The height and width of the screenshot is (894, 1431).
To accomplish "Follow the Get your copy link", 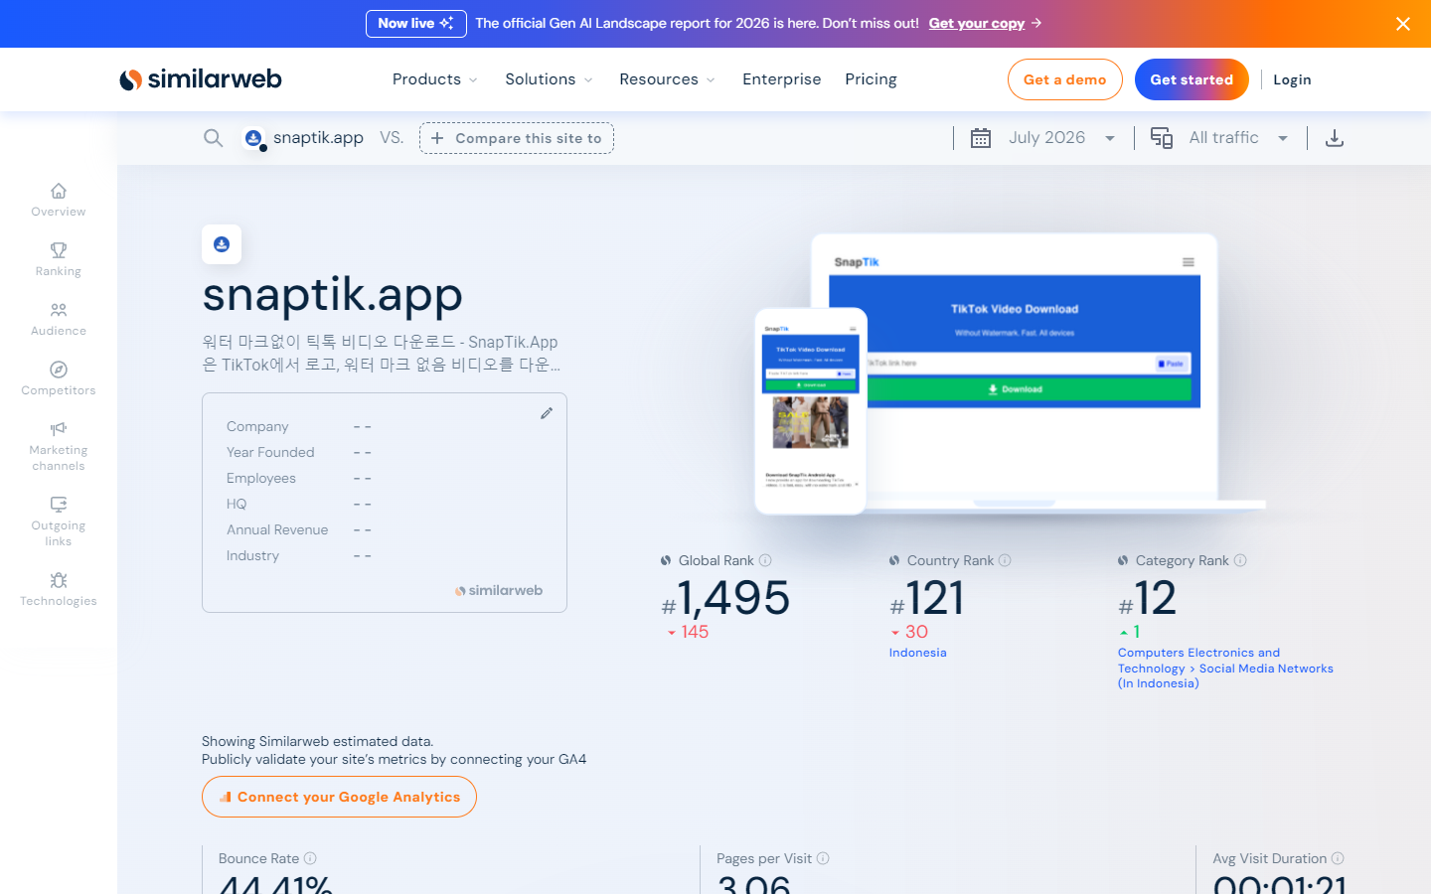I will [977, 23].
